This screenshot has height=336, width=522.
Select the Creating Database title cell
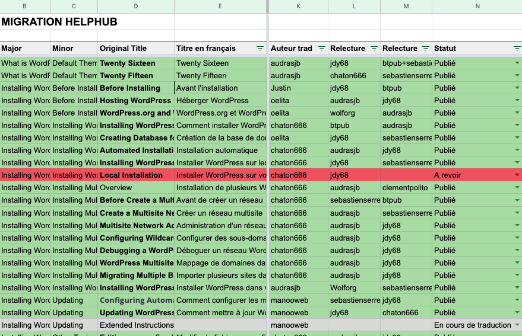pos(136,138)
